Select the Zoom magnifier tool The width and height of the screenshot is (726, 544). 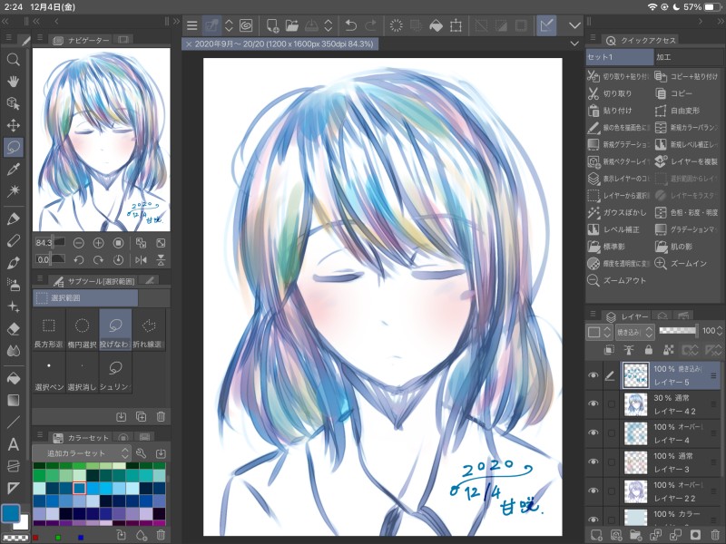pos(13,59)
